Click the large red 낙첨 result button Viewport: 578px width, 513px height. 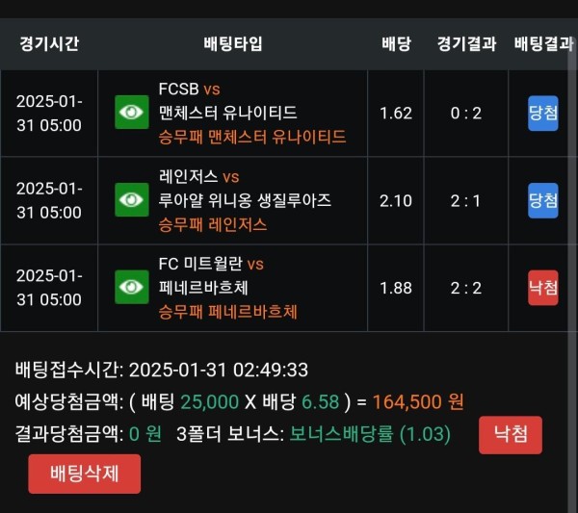[511, 435]
